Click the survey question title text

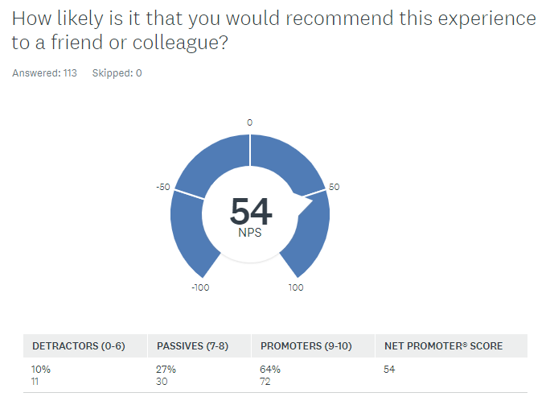(273, 31)
